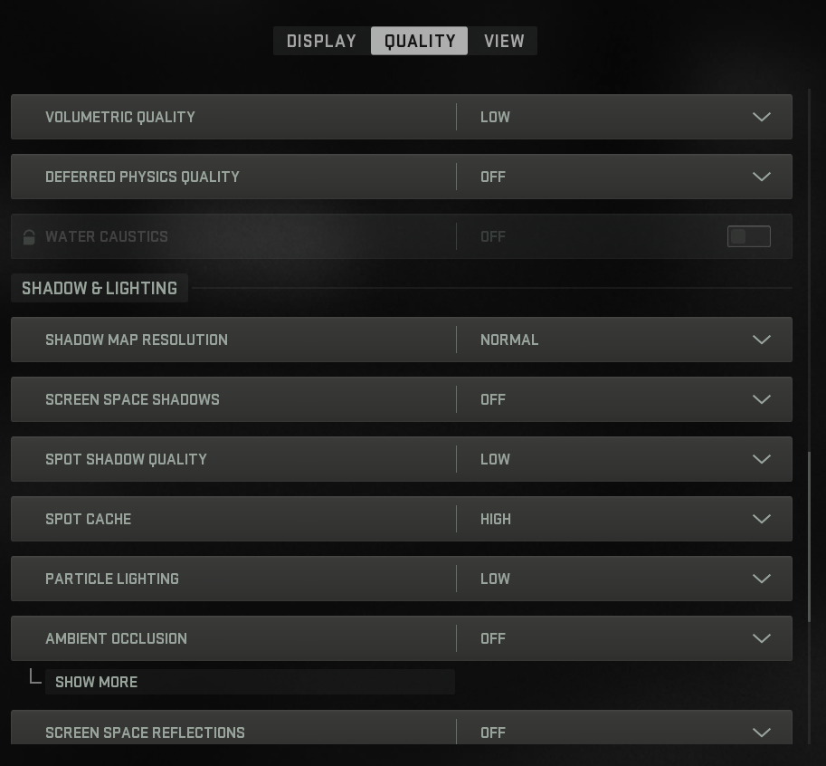
Task: Click the Shadow & Lighting section header
Action: [x=100, y=288]
